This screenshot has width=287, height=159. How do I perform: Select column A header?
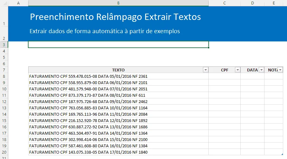coord(18,3)
